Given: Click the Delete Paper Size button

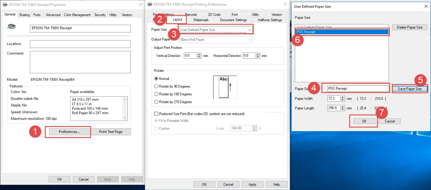Looking at the screenshot, I should tap(410, 27).
